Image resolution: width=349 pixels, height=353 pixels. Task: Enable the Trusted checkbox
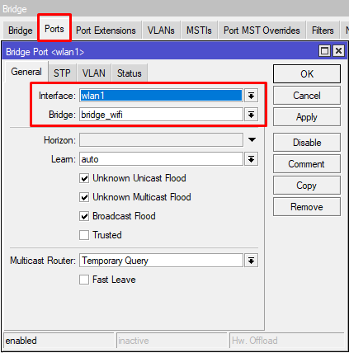[x=84, y=235]
